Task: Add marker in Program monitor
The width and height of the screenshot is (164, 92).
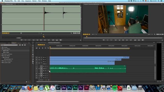Action: point(104,40)
